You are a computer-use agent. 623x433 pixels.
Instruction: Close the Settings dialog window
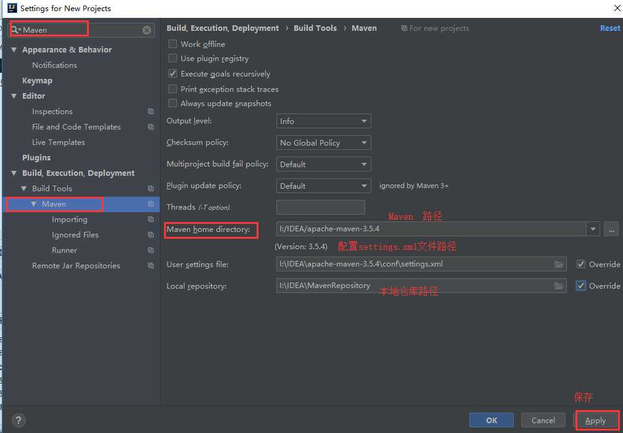617,8
